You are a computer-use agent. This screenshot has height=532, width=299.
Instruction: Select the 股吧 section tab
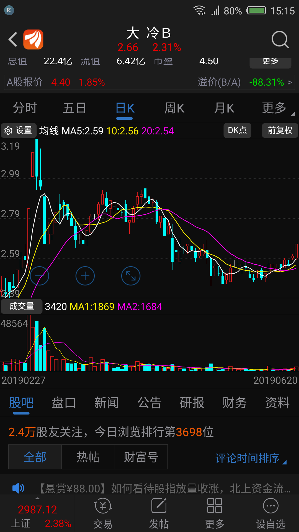tap(21, 403)
